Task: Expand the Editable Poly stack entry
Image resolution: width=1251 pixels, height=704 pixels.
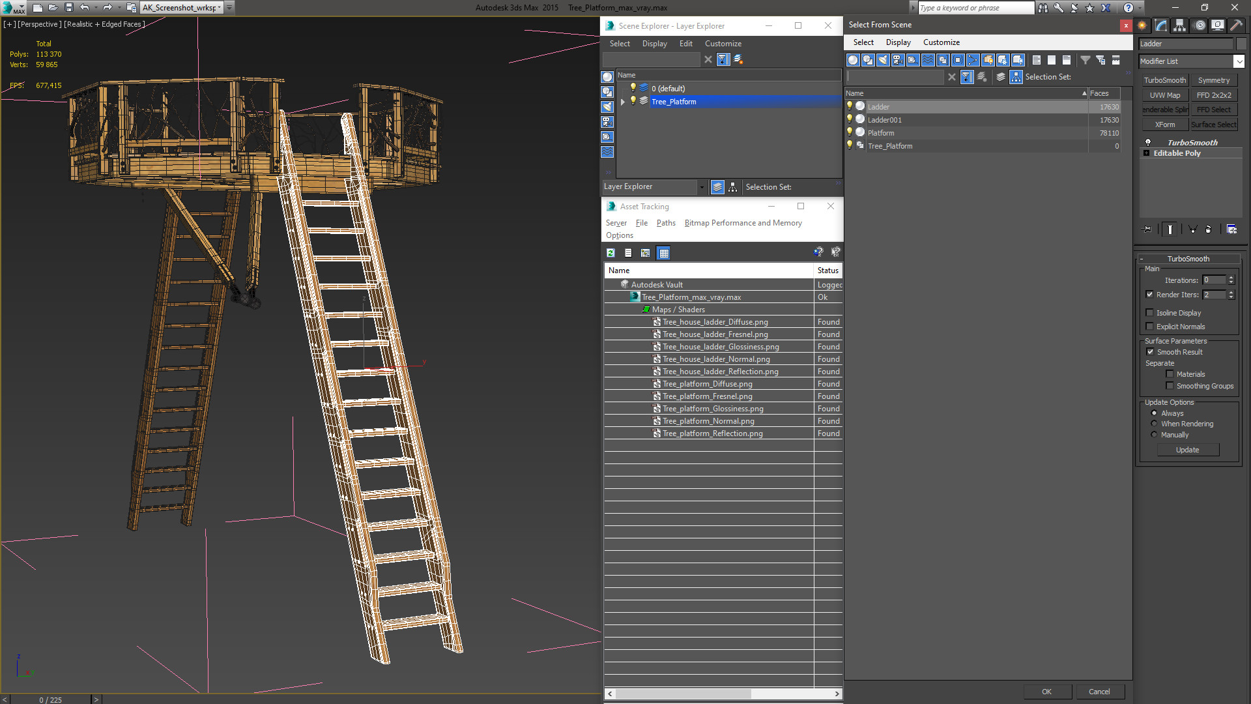Action: 1147,153
